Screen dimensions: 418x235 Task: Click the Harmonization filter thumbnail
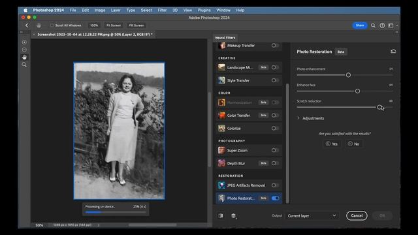221,102
